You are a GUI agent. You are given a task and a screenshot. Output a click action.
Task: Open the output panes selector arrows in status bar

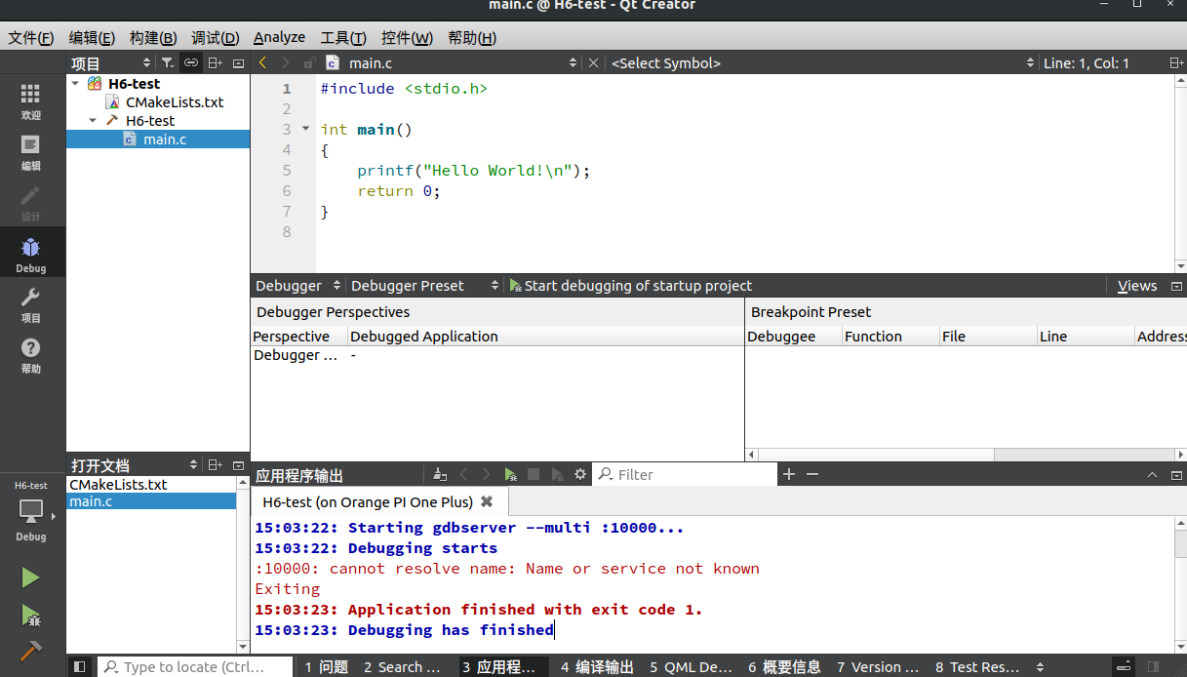1040,667
